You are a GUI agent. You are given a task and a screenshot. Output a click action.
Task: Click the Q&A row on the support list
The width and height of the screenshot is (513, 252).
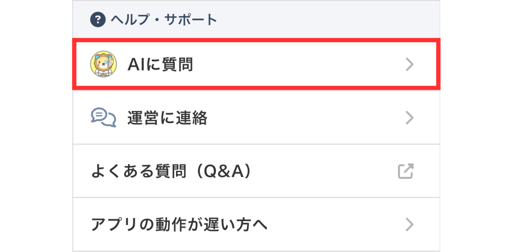[x=254, y=171]
